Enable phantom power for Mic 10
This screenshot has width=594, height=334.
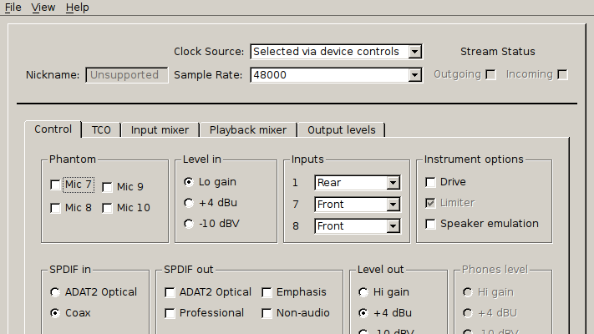tap(108, 208)
